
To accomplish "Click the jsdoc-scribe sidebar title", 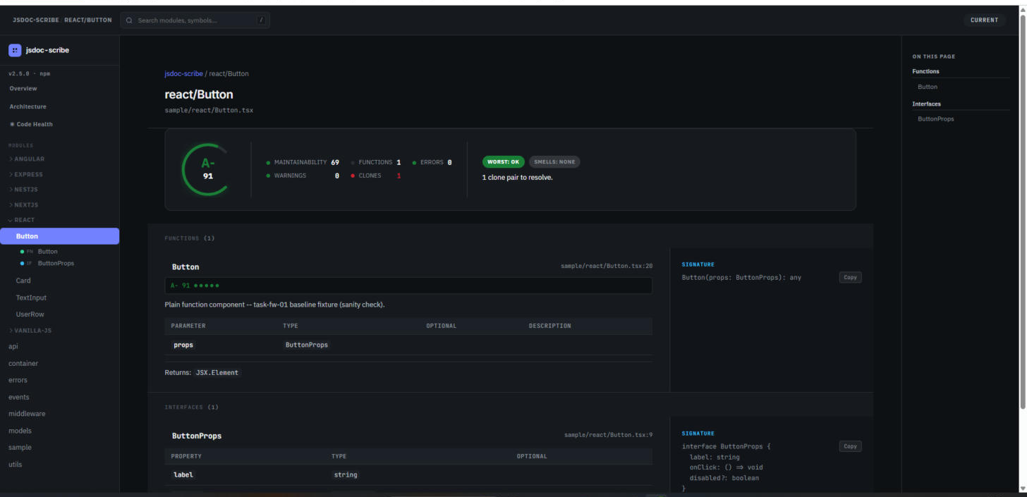I will pos(47,51).
